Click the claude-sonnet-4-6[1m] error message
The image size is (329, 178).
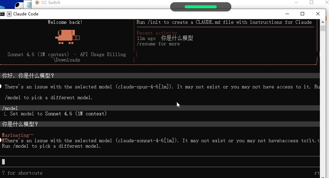(x=160, y=141)
